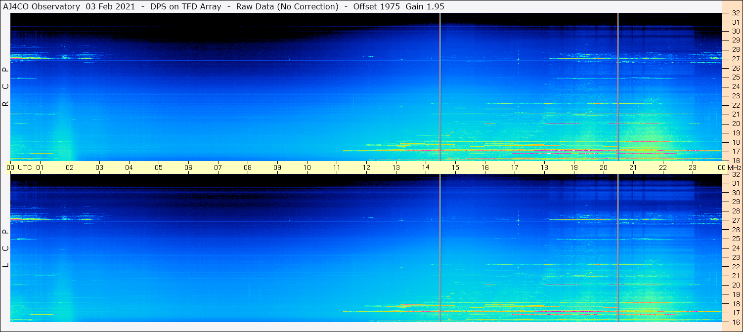743x332 pixels.
Task: Click the 14:30 vertical marker in RCP panel
Action: [x=440, y=86]
